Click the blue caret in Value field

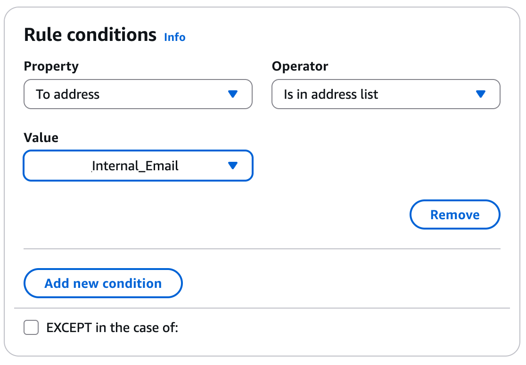(232, 166)
